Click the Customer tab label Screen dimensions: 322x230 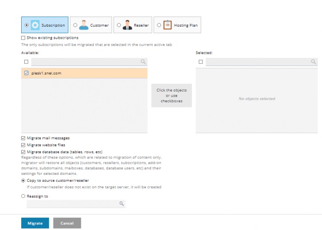click(99, 25)
